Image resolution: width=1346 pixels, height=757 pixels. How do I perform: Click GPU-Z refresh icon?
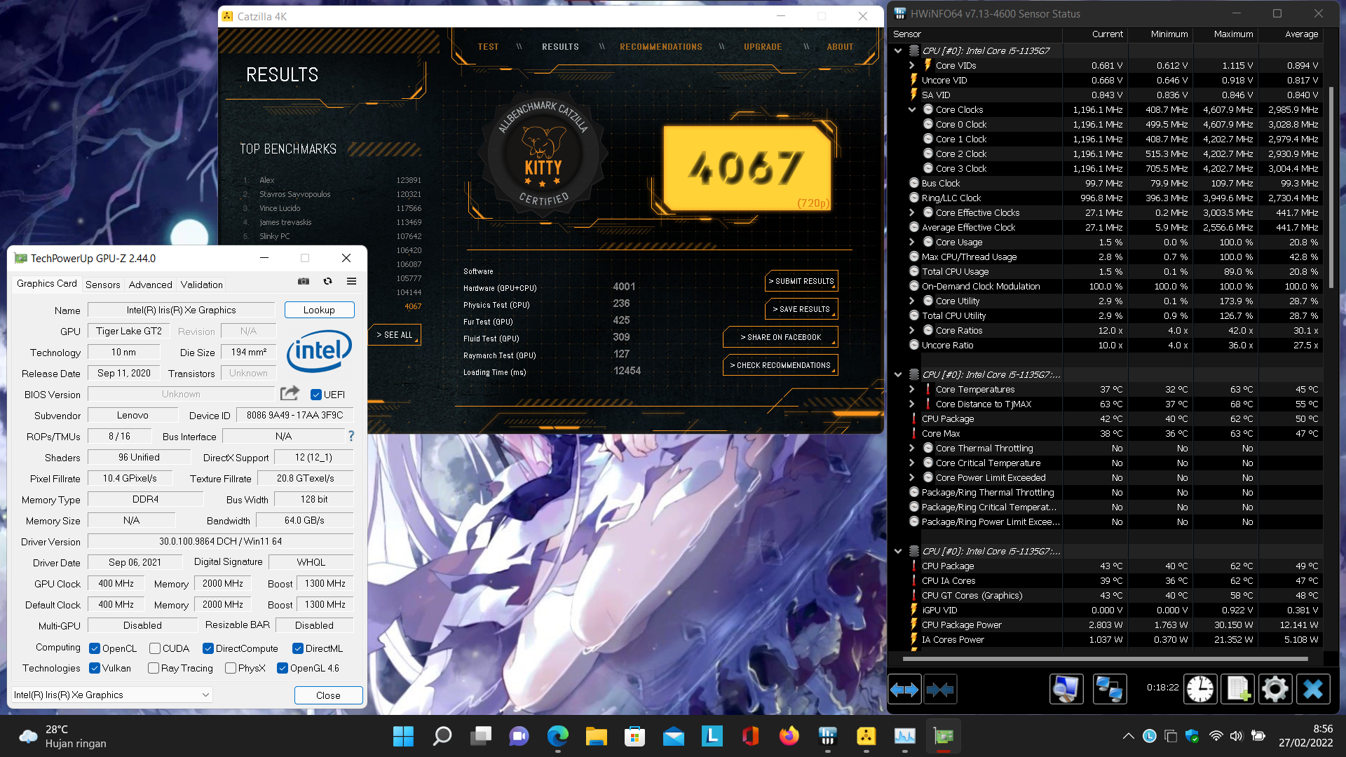[x=327, y=281]
